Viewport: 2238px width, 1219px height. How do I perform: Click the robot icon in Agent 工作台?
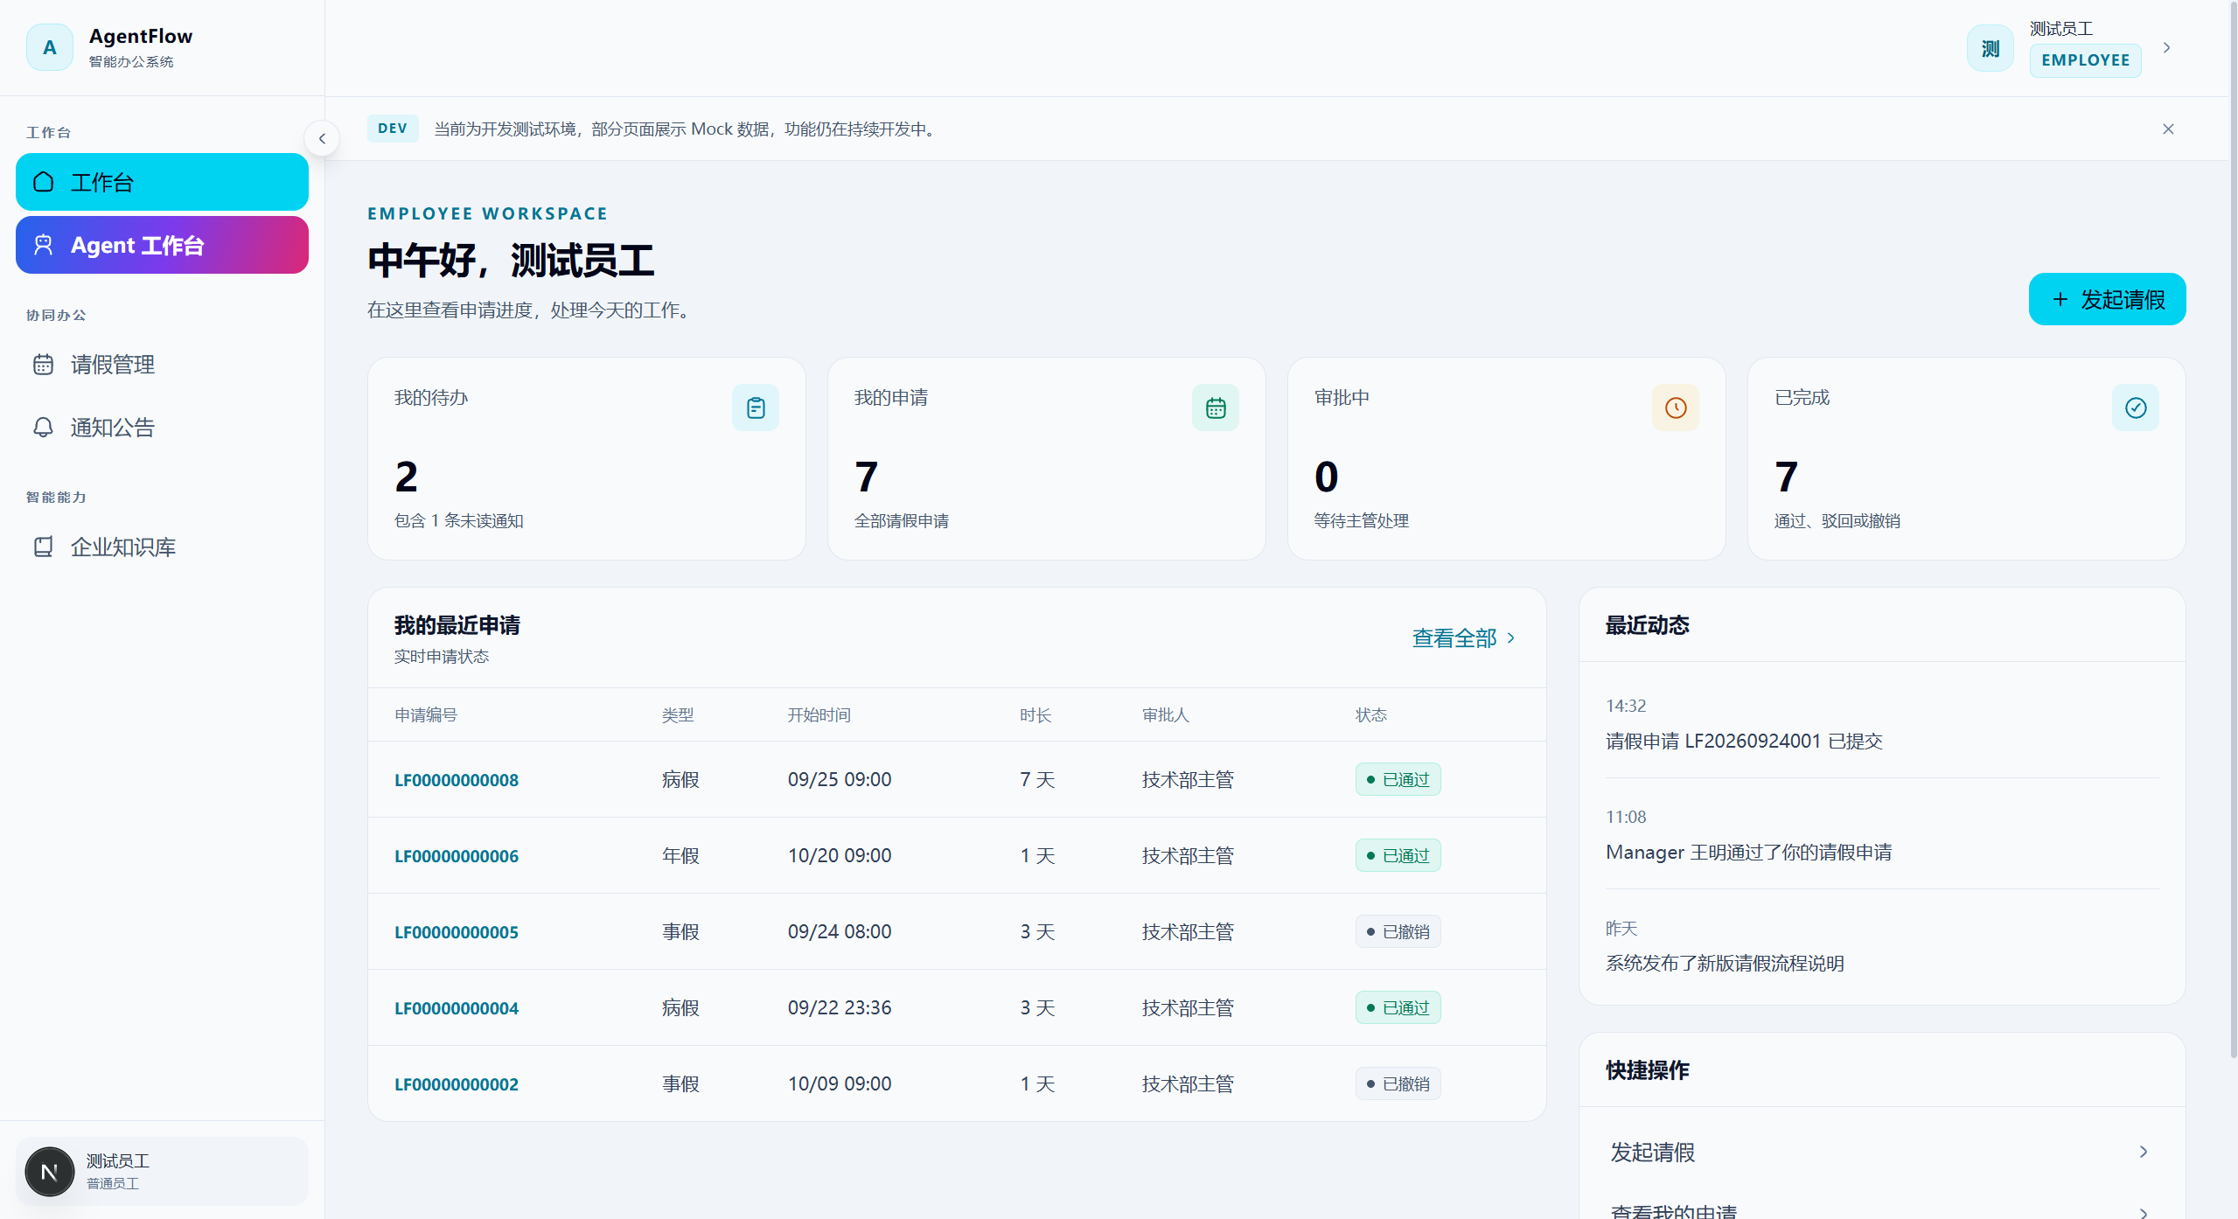pyautogui.click(x=43, y=245)
